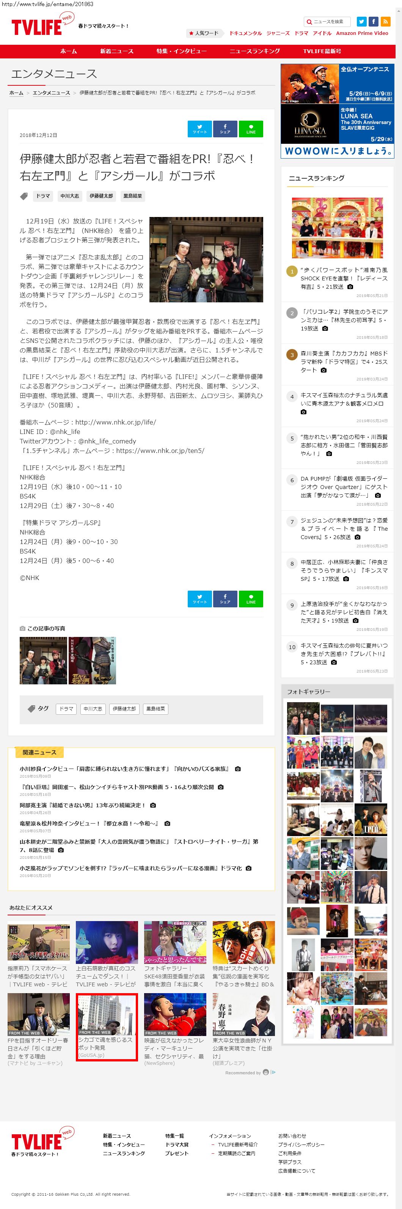Open related news 阿部寛主演 結婚できない男
This screenshot has width=402, height=1209.
pyautogui.click(x=83, y=805)
